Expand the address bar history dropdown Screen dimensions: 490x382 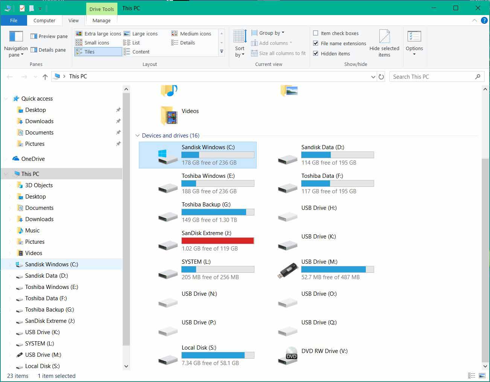(x=373, y=76)
